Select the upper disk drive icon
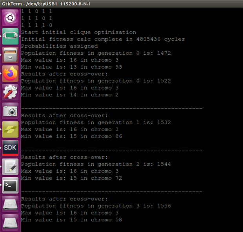This screenshot has width=243, height=232. [10, 204]
